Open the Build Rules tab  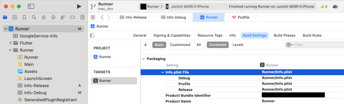(x=312, y=36)
